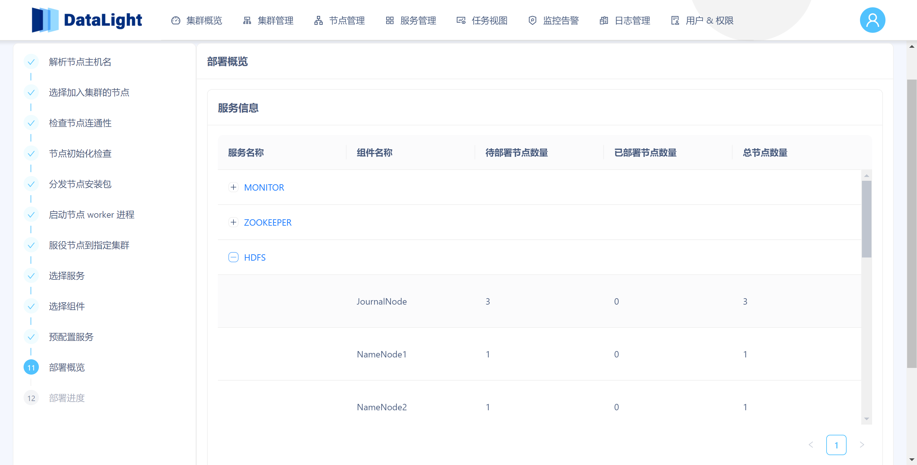Select page 1 in pagination

[x=836, y=445]
